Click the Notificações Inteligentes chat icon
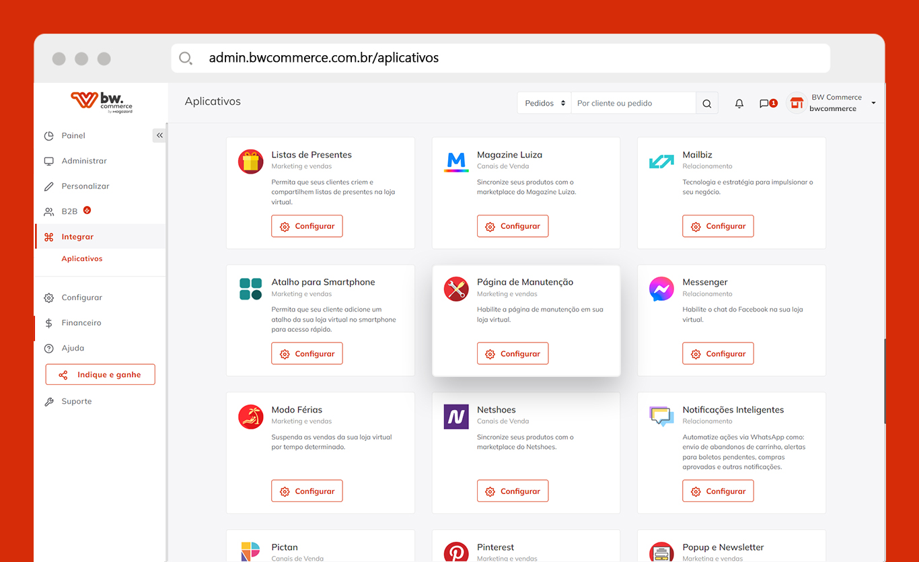The image size is (919, 562). pyautogui.click(x=661, y=417)
